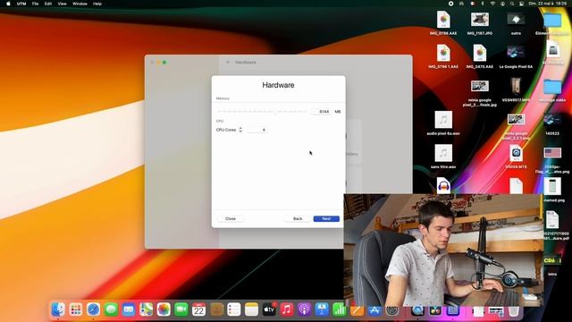
Task: Click the Next button in Hardware dialog
Action: click(326, 218)
